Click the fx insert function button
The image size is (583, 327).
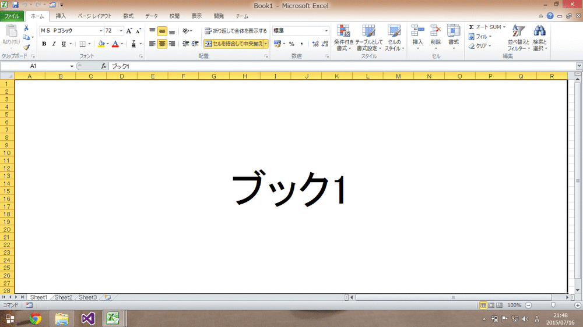pos(103,66)
